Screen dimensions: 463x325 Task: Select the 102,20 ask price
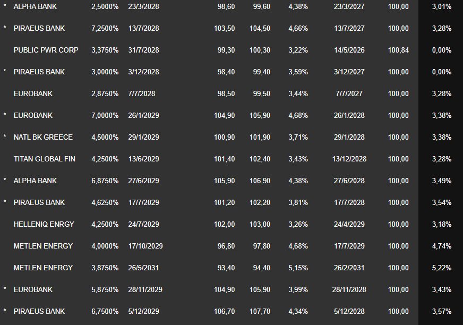tap(260, 202)
